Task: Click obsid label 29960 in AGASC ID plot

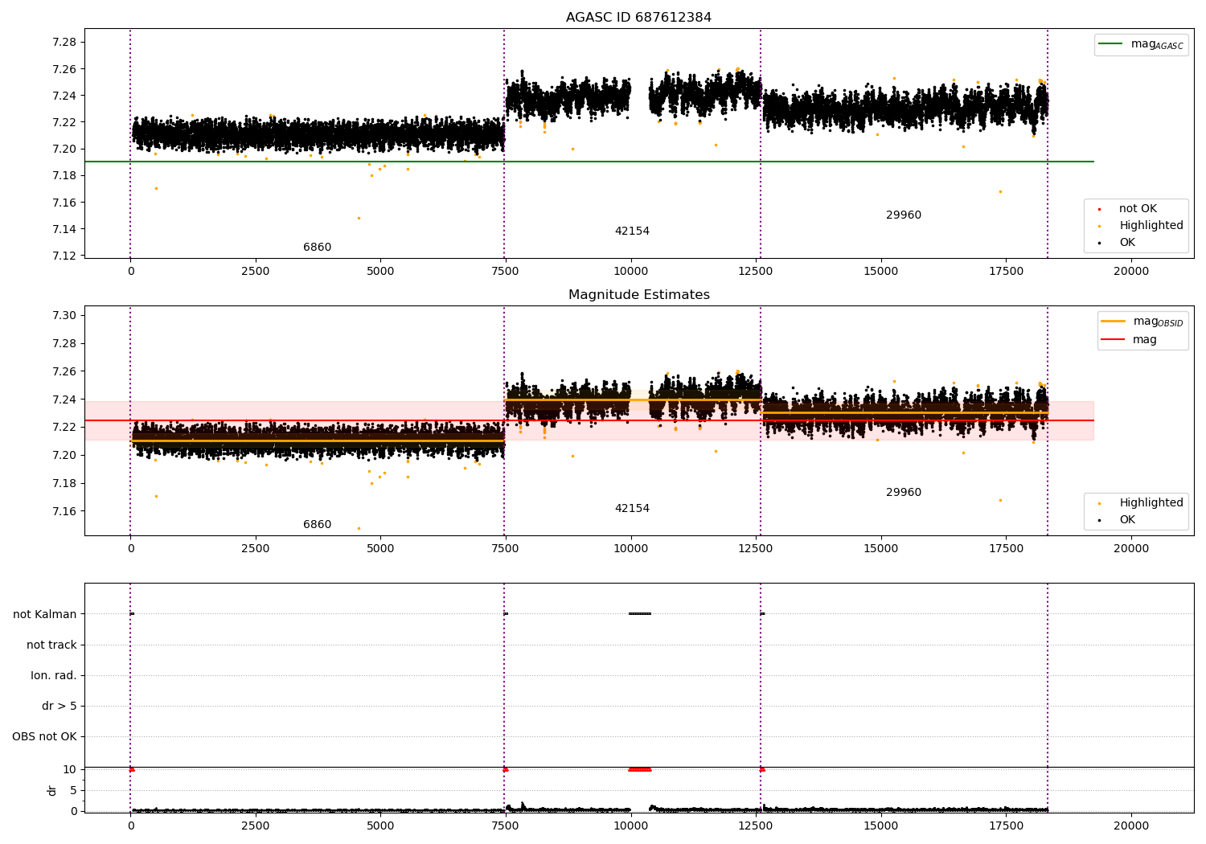Action: pos(904,215)
